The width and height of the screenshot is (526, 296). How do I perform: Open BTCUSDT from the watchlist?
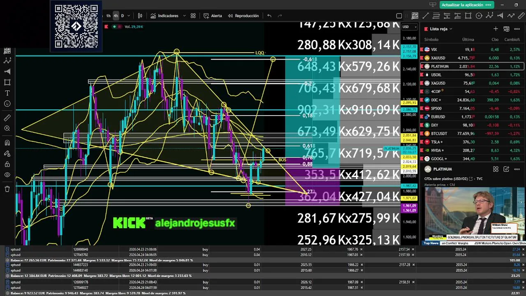coord(471,134)
